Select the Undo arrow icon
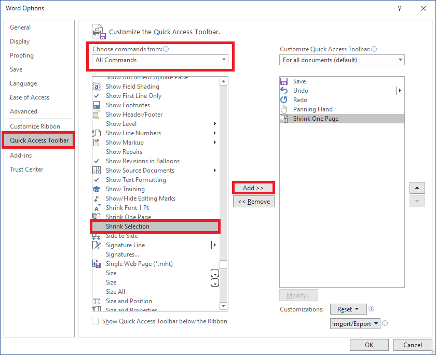This screenshot has width=436, height=355. [x=284, y=91]
